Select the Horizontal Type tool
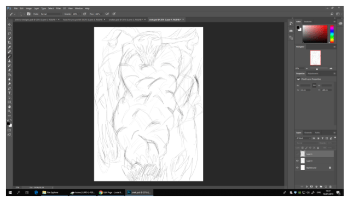359x202 pixels. (x=9, y=93)
